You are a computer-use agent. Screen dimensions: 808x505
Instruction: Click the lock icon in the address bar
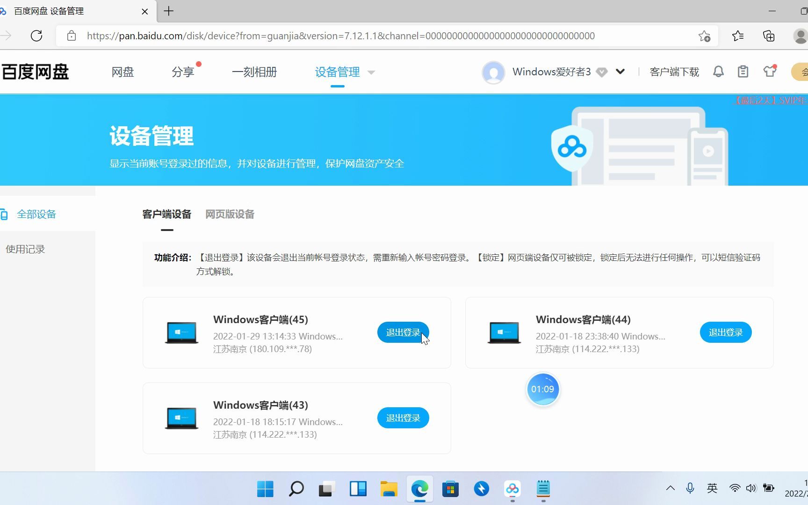coord(72,36)
